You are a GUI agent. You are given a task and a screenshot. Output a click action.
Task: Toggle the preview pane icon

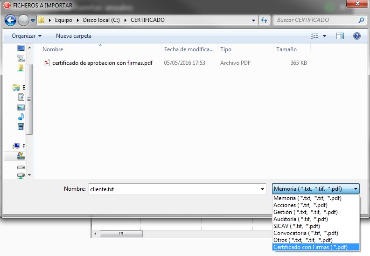(340, 36)
